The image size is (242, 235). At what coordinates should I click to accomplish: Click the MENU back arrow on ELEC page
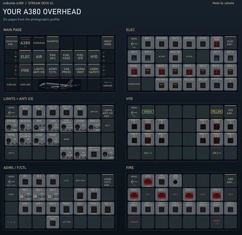(134, 43)
